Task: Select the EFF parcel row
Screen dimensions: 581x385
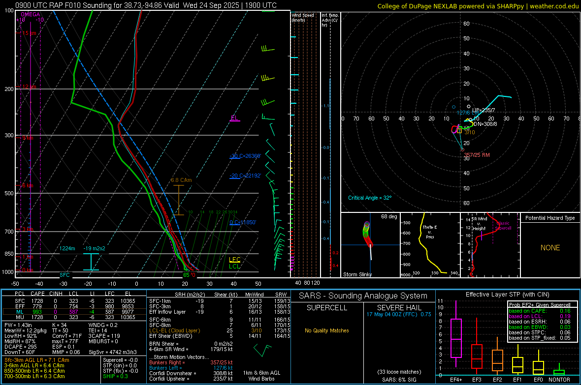Action: (x=74, y=306)
